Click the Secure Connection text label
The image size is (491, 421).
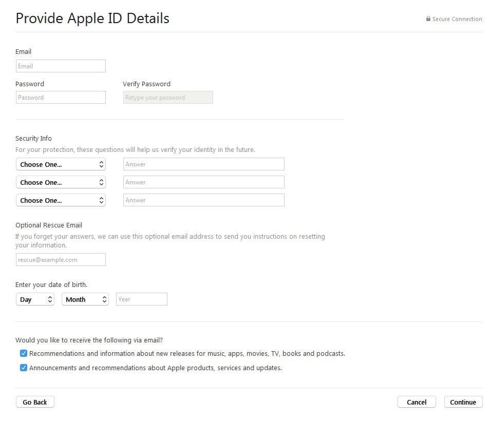tap(457, 19)
